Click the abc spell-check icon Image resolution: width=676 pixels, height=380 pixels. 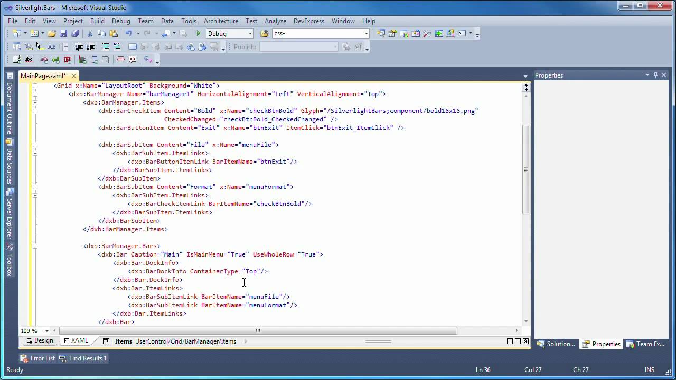[x=29, y=60]
